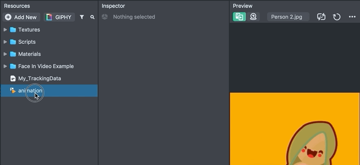This screenshot has width=360, height=165.
Task: Open the Person 2.jpg preview source dropdown
Action: coord(288,17)
